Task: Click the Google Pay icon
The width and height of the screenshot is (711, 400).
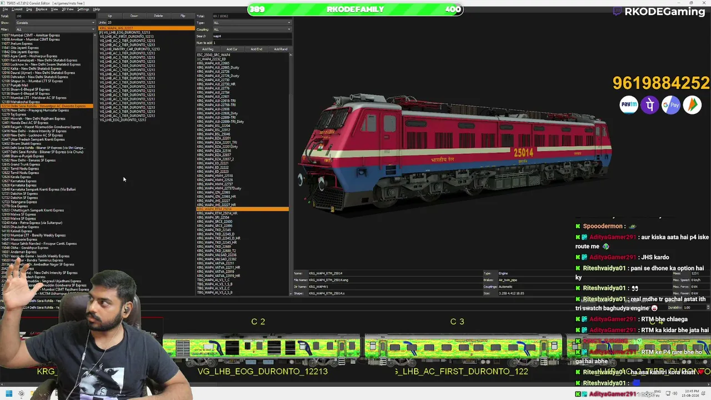Action: click(x=671, y=104)
